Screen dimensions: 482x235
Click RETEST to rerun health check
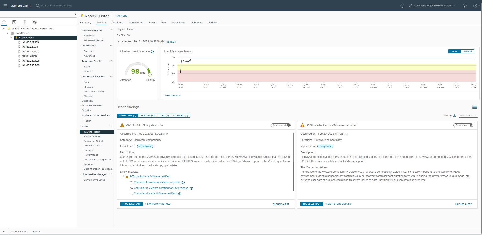[171, 42]
